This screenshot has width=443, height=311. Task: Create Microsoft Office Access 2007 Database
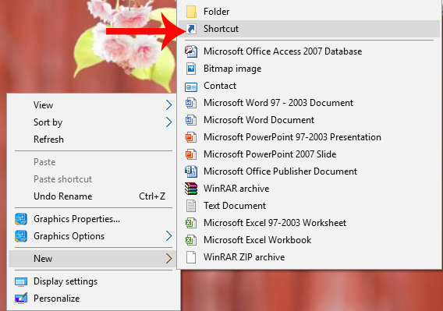coord(309,51)
